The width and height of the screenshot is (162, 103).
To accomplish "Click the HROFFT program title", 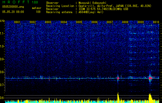I will click(16, 2).
